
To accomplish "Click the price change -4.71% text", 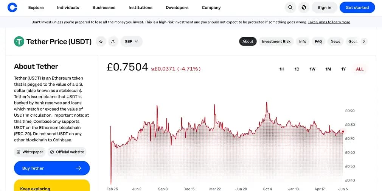I will tap(175, 69).
